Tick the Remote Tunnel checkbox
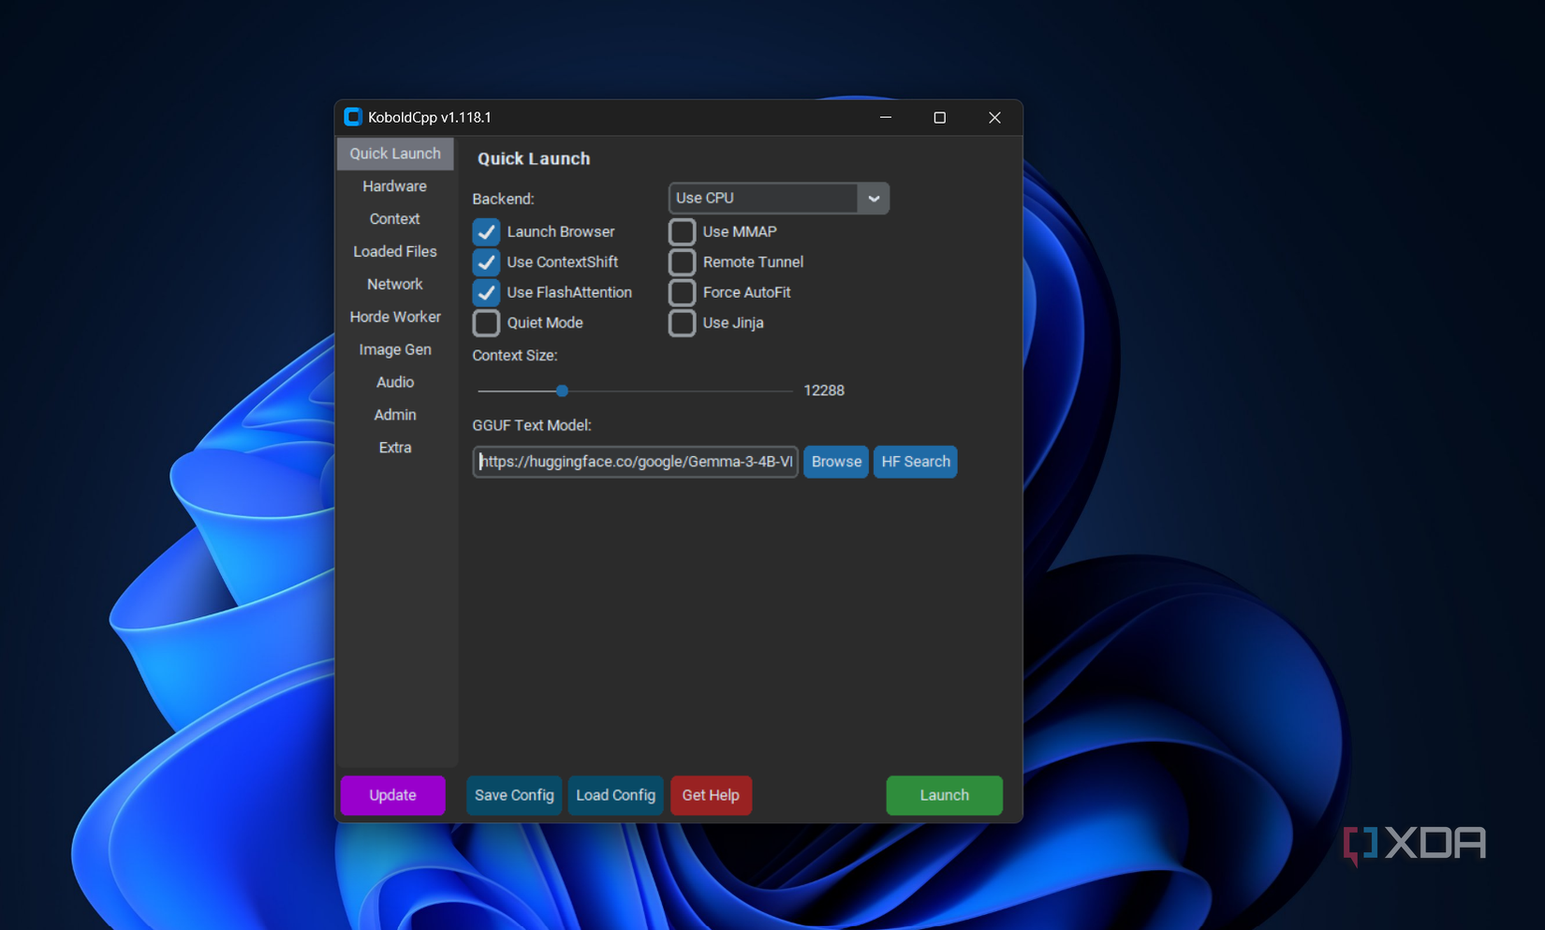This screenshot has height=930, width=1545. coord(683,262)
